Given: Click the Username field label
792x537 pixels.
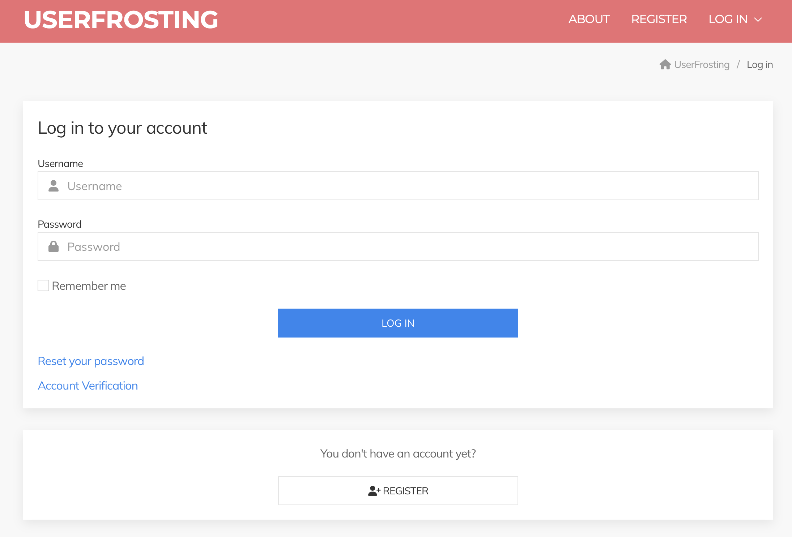Looking at the screenshot, I should tap(60, 164).
